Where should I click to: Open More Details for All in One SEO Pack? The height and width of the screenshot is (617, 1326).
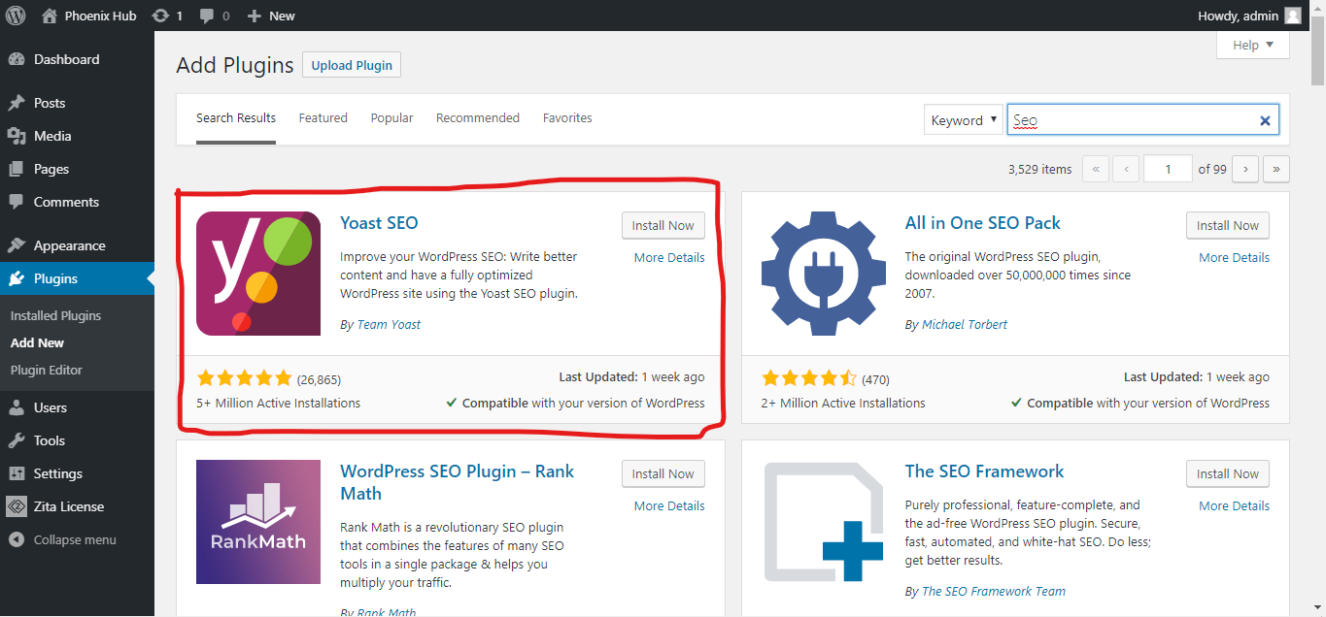tap(1234, 258)
